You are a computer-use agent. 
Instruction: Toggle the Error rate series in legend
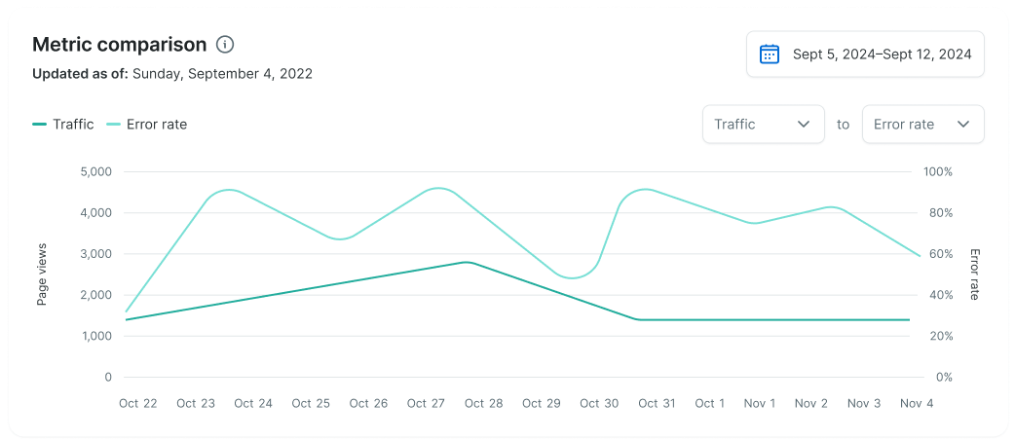[156, 125]
